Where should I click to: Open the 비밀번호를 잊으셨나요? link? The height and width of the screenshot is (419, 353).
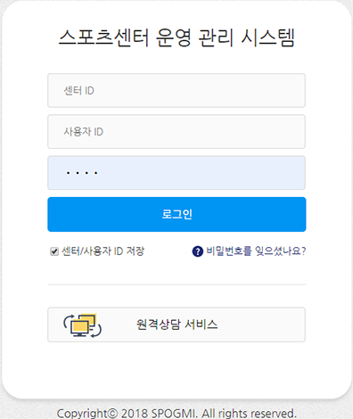[256, 251]
